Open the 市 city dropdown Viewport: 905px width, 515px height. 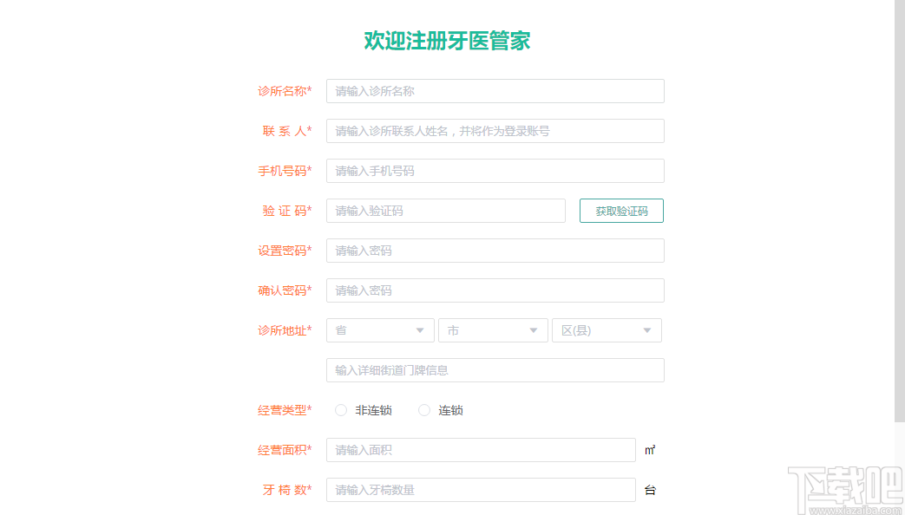pos(492,329)
